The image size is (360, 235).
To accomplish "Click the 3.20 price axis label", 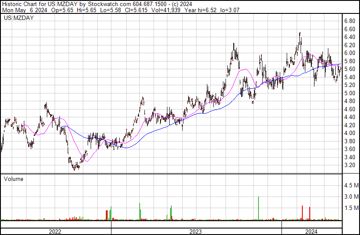I will point(350,165).
